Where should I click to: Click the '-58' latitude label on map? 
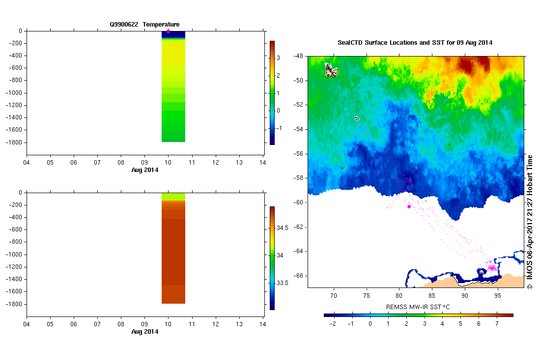click(298, 178)
